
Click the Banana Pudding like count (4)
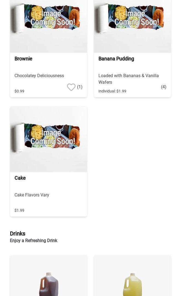(164, 87)
